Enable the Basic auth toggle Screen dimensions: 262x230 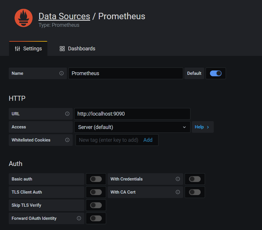(x=96, y=179)
